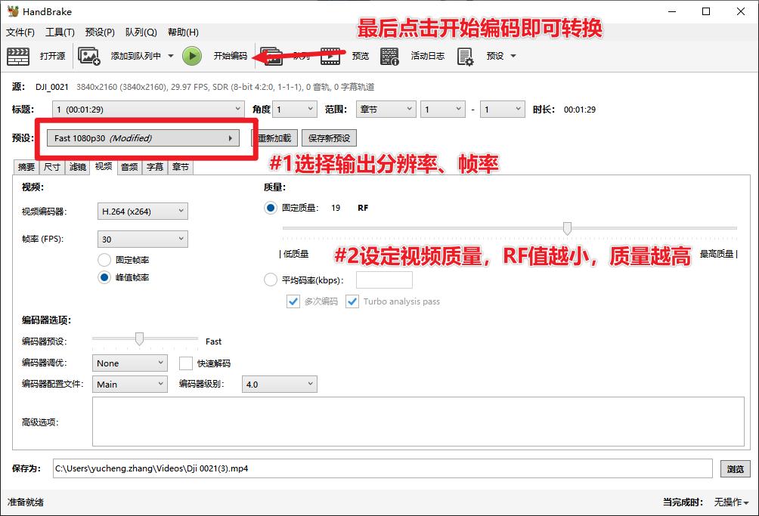Start encoding with the green play icon
This screenshot has height=516, width=759.
point(191,55)
